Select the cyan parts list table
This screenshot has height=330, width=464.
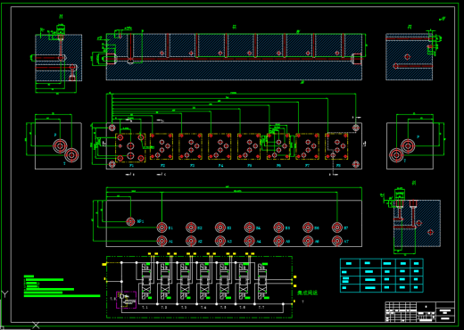click(x=382, y=276)
